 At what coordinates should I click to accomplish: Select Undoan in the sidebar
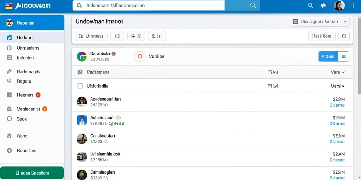pyautogui.click(x=32, y=38)
